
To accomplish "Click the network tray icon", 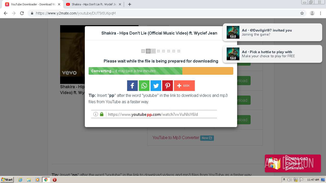I will 296,180.
